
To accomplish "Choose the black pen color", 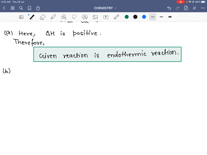I will pos(135,17).
